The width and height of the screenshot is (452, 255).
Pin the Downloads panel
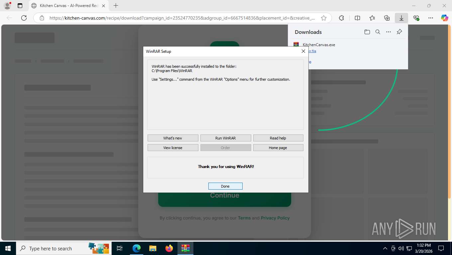[399, 32]
